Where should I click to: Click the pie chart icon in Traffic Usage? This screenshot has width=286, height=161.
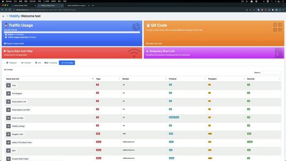tap(136, 27)
